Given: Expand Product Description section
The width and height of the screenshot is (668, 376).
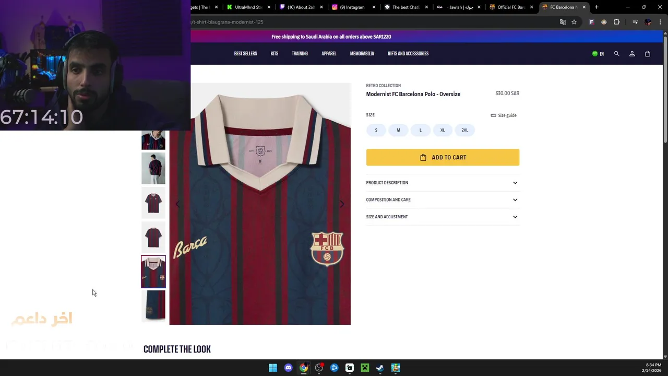Looking at the screenshot, I should coord(443,183).
